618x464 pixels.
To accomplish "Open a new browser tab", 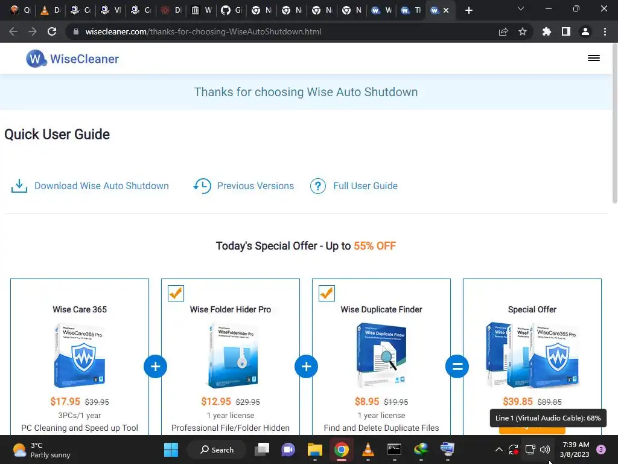I will click(x=468, y=10).
